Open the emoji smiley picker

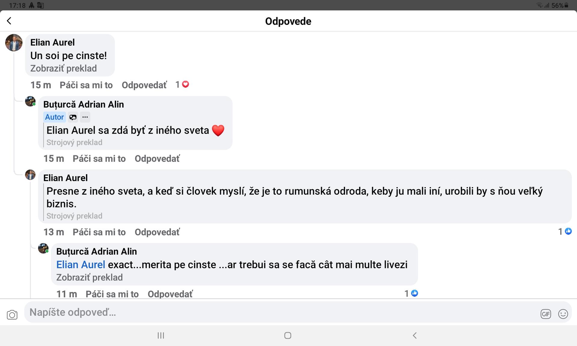563,314
